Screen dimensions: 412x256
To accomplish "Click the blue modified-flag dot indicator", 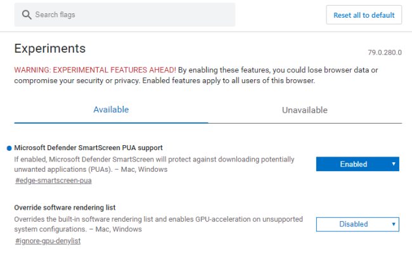I will [9, 148].
